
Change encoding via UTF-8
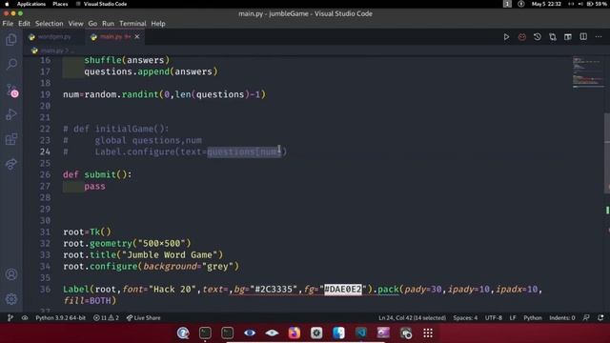coord(494,317)
